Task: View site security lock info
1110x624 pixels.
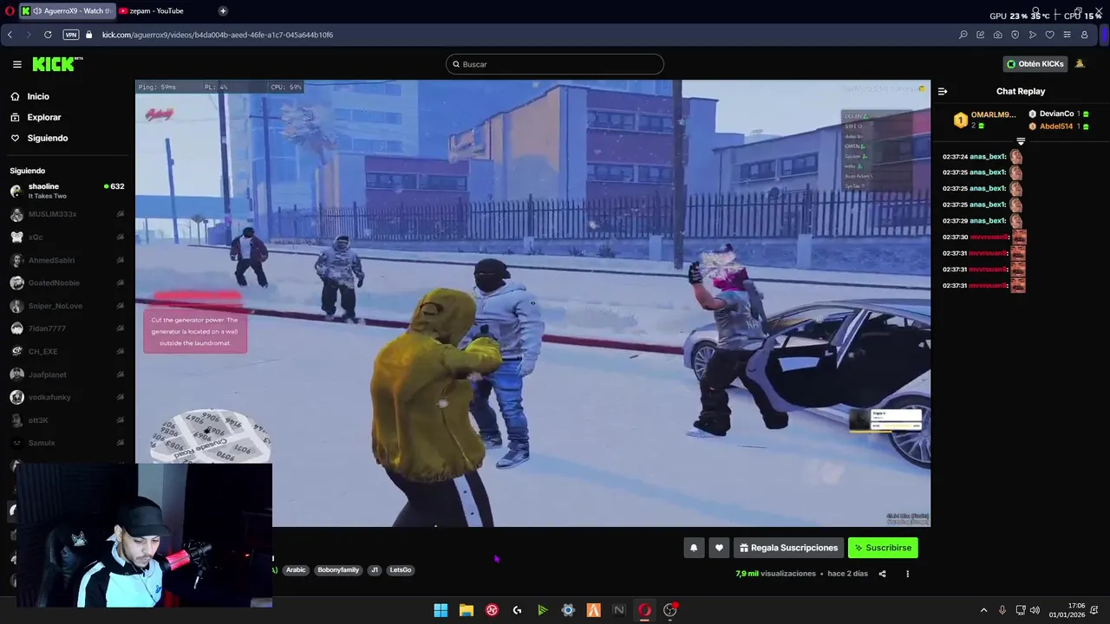Action: pos(88,35)
